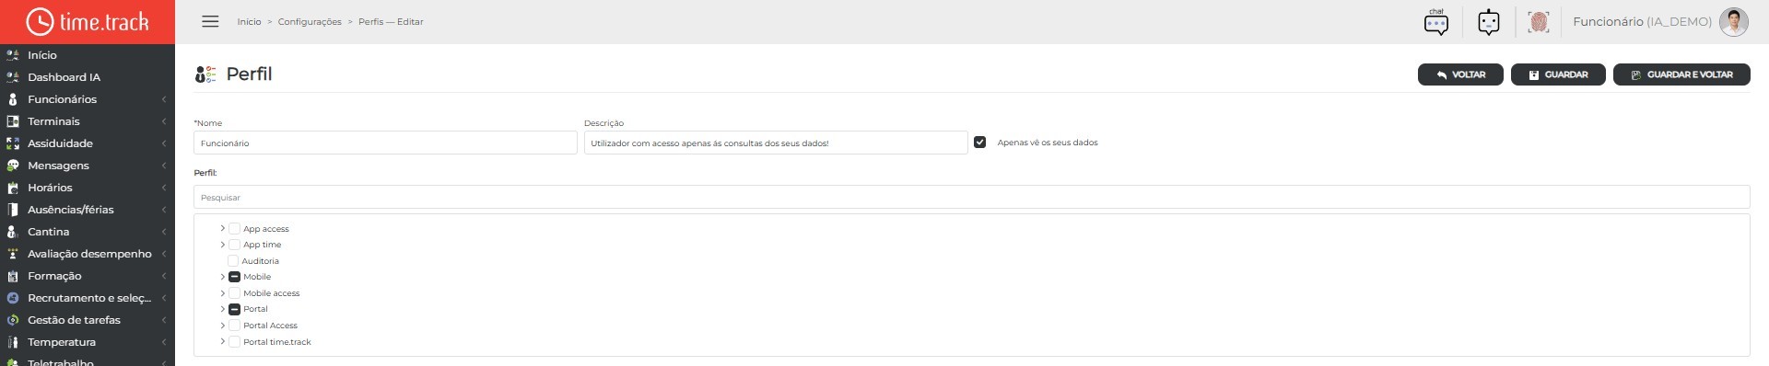Focus the Descrição input field

point(776,143)
